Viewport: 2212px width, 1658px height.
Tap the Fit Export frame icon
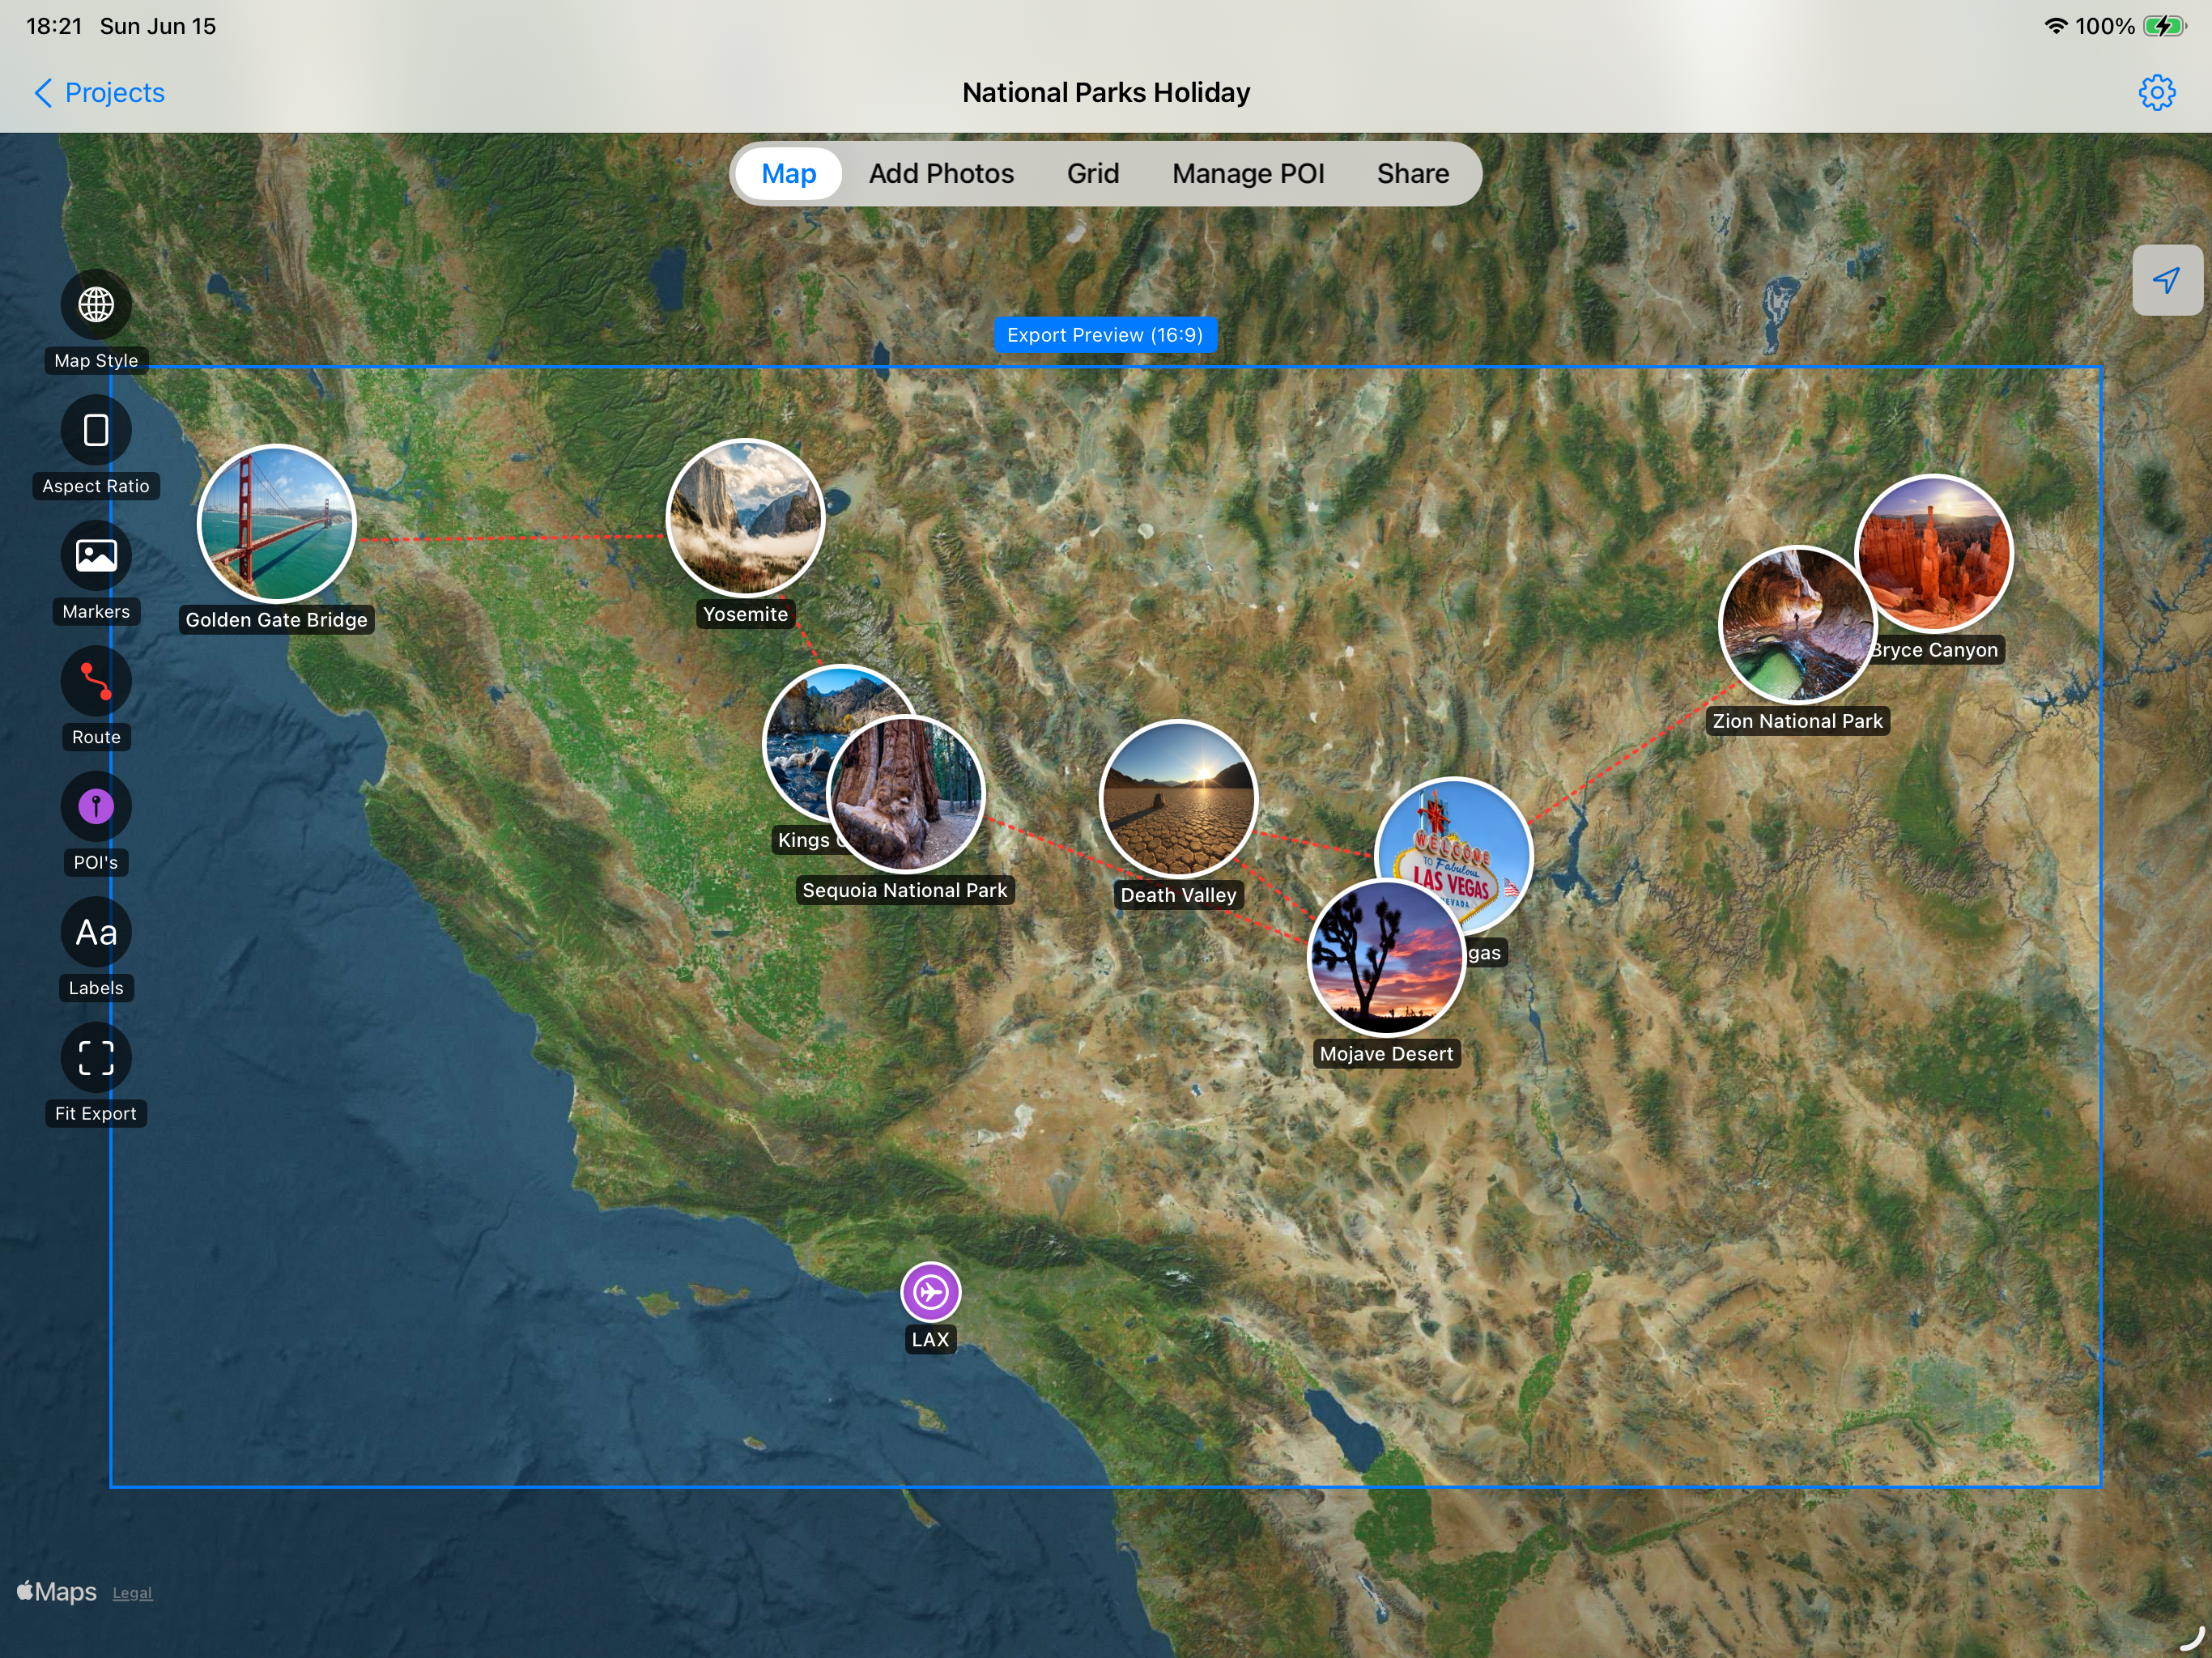pos(96,1057)
